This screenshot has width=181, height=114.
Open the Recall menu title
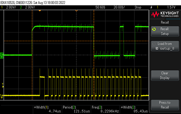click(x=165, y=22)
